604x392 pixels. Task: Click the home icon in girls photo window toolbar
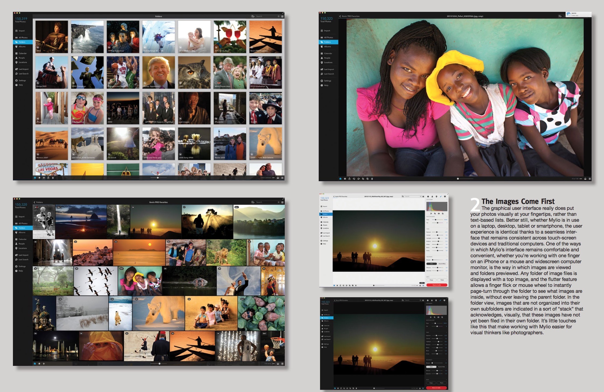[x=341, y=178]
